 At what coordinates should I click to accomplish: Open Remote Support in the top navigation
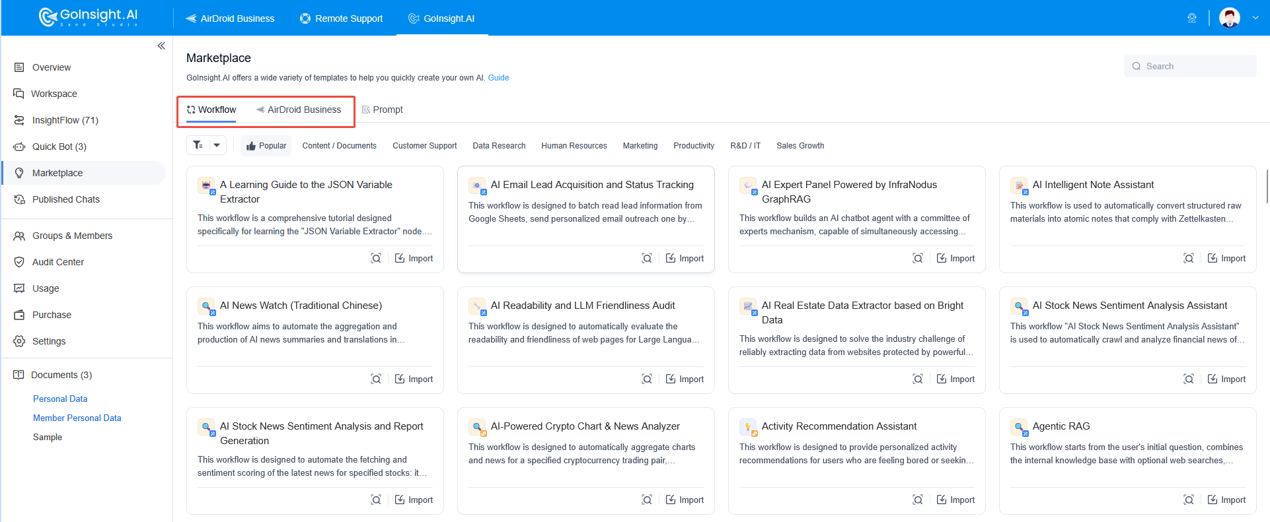point(341,18)
